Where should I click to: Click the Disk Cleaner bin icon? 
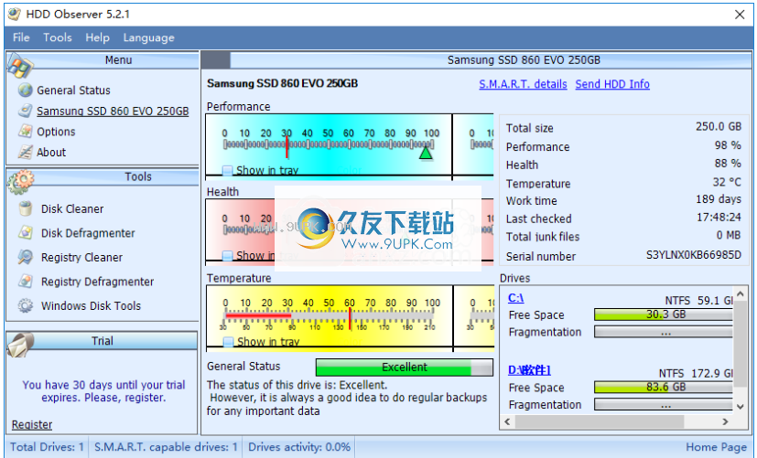pyautogui.click(x=26, y=208)
